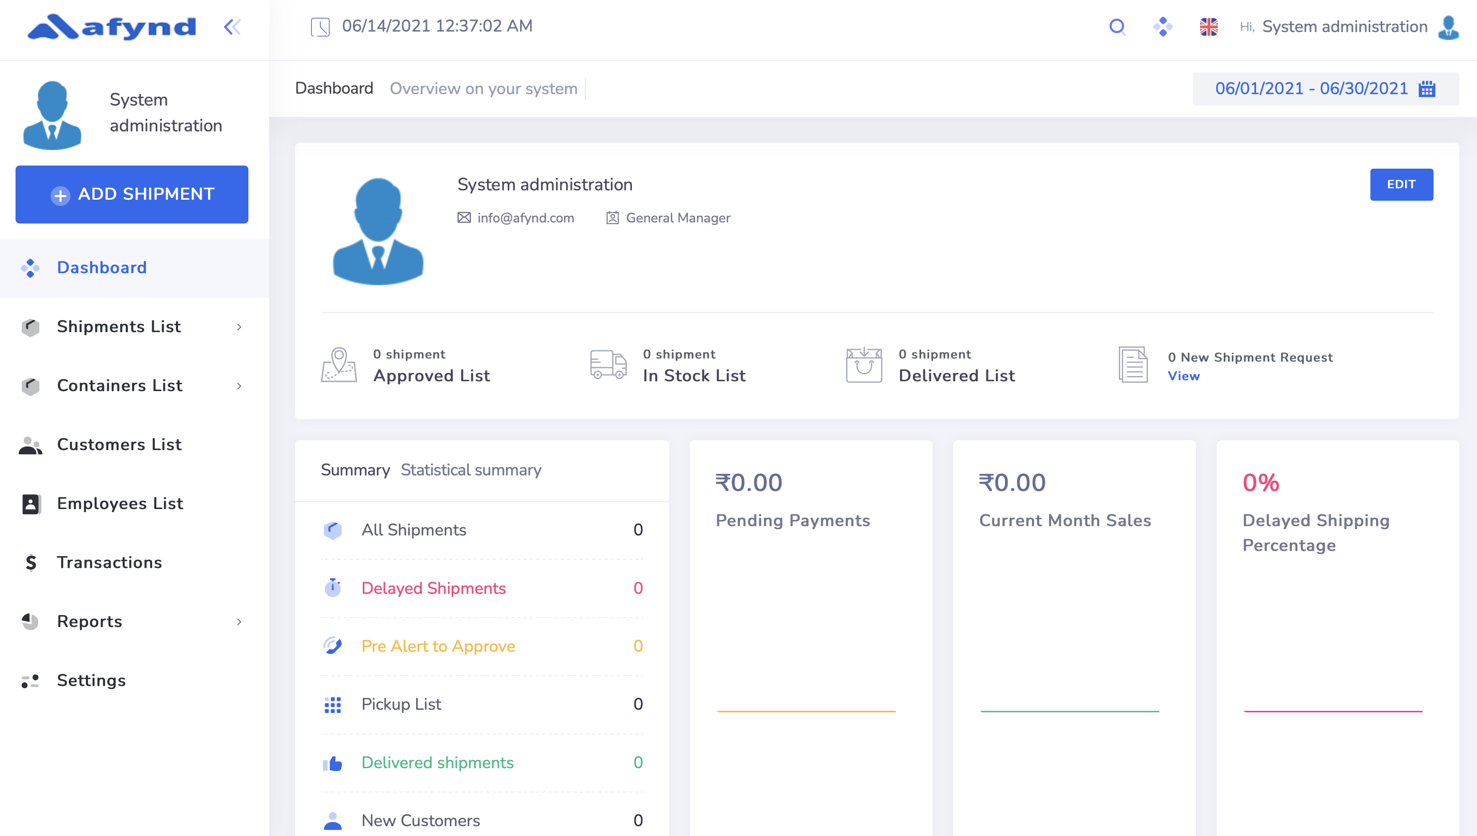Click the In Stock List truck icon
1477x836 pixels.
pos(608,365)
